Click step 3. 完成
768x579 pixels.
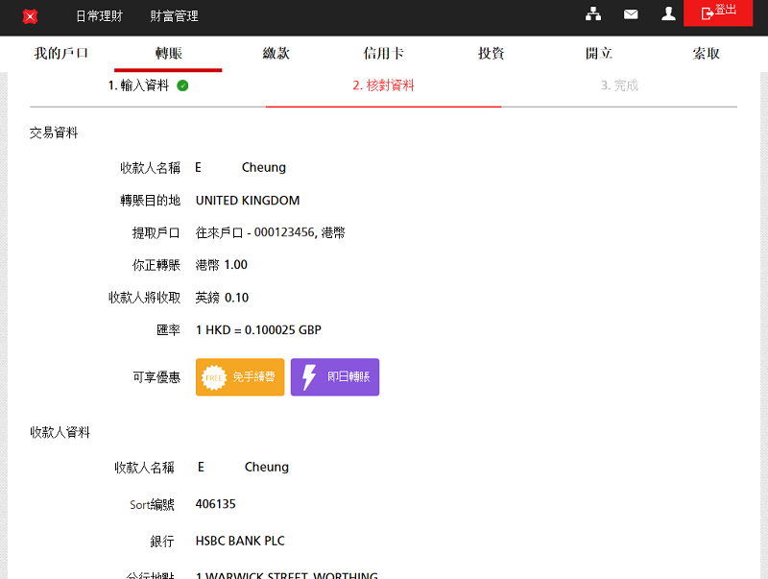tap(619, 85)
